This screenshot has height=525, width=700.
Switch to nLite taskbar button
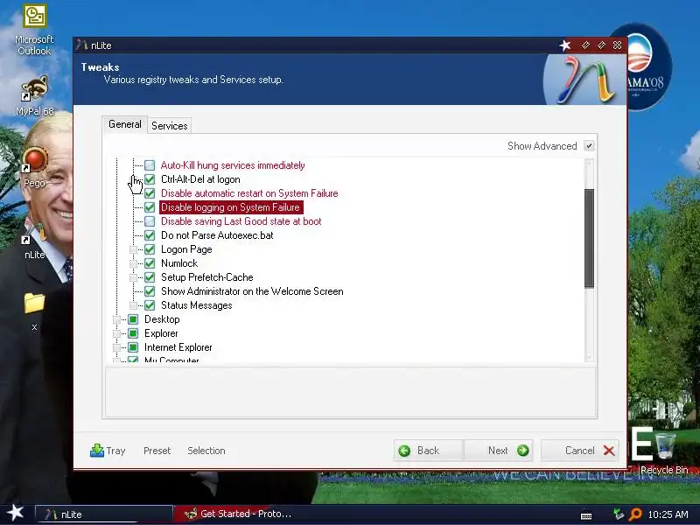coord(103,514)
